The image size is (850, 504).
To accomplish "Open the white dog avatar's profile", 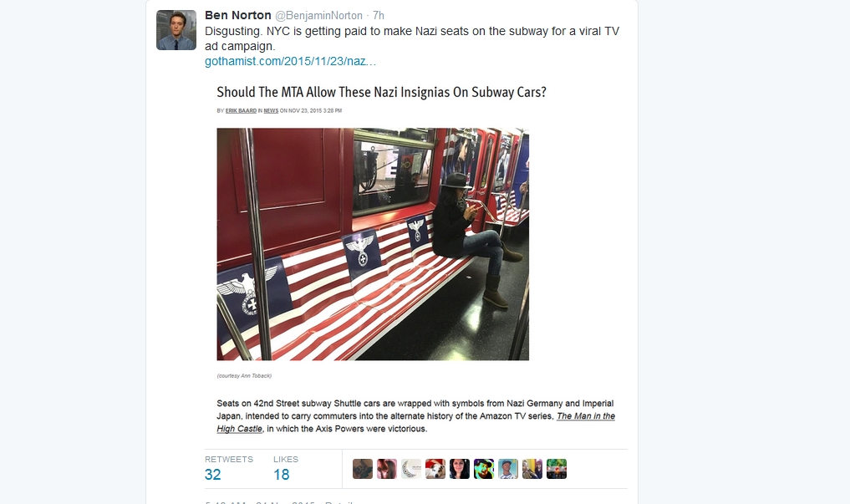I will (x=435, y=469).
